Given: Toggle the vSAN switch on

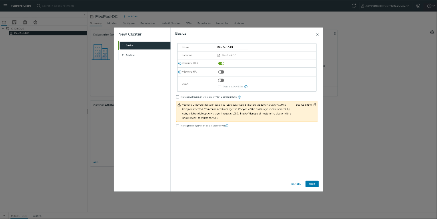Looking at the screenshot, I should [221, 81].
